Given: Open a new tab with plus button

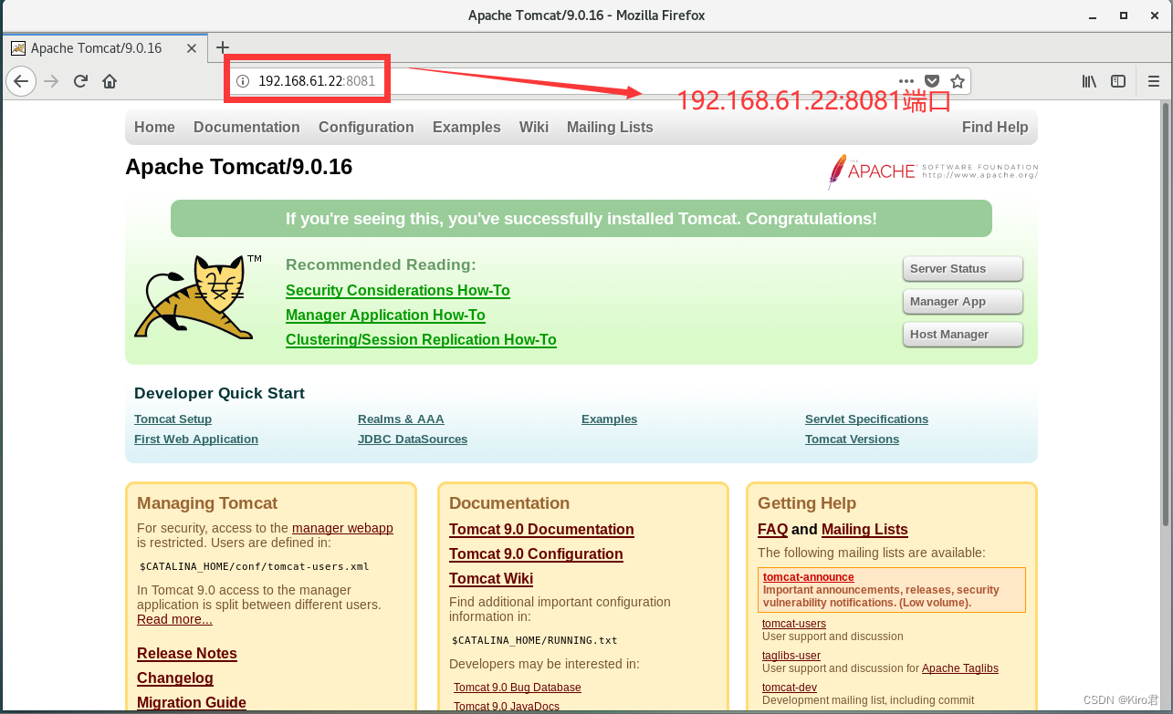Looking at the screenshot, I should [222, 47].
